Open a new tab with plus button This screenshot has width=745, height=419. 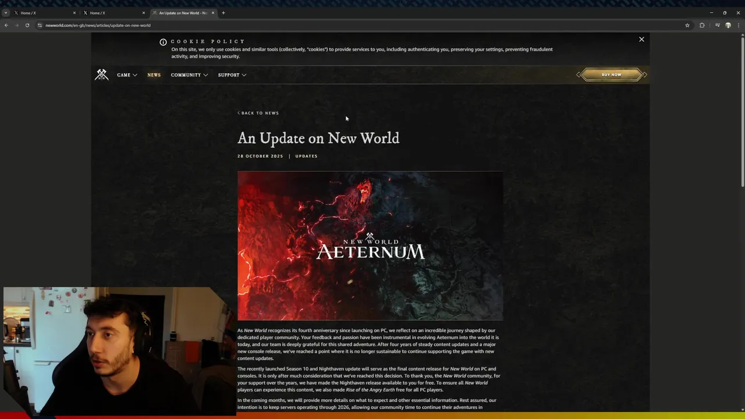[x=223, y=13]
